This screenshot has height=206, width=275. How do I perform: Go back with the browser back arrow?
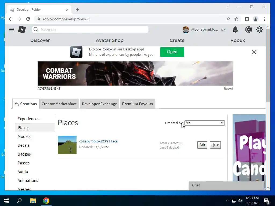tap(11, 19)
